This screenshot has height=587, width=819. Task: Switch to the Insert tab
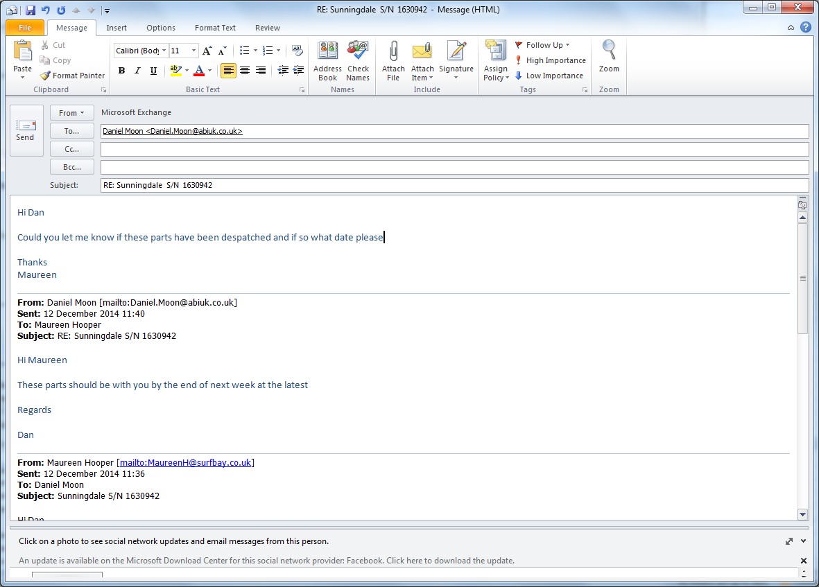[117, 28]
